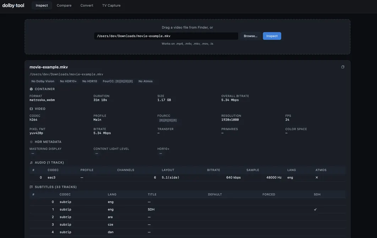Viewport: 377px width, 238px height.
Task: Focus the file path input field
Action: 166,36
